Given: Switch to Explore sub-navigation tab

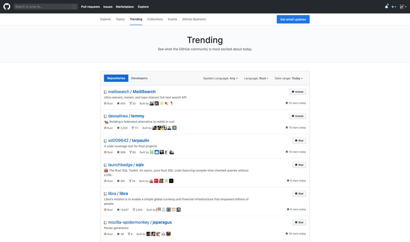Looking at the screenshot, I should click(x=106, y=19).
